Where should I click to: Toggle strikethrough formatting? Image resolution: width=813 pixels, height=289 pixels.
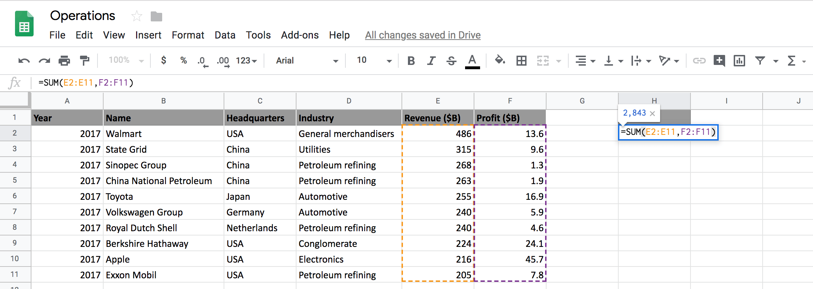(452, 61)
